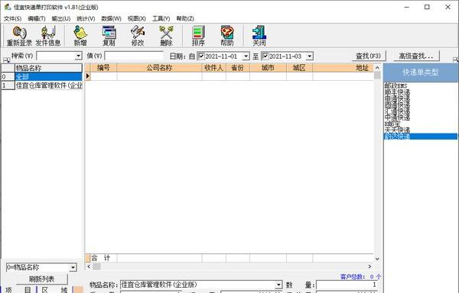Screen dimensions: 459x293
Task: Click the 新增 (add new) toolbar icon
Action: [x=80, y=36]
